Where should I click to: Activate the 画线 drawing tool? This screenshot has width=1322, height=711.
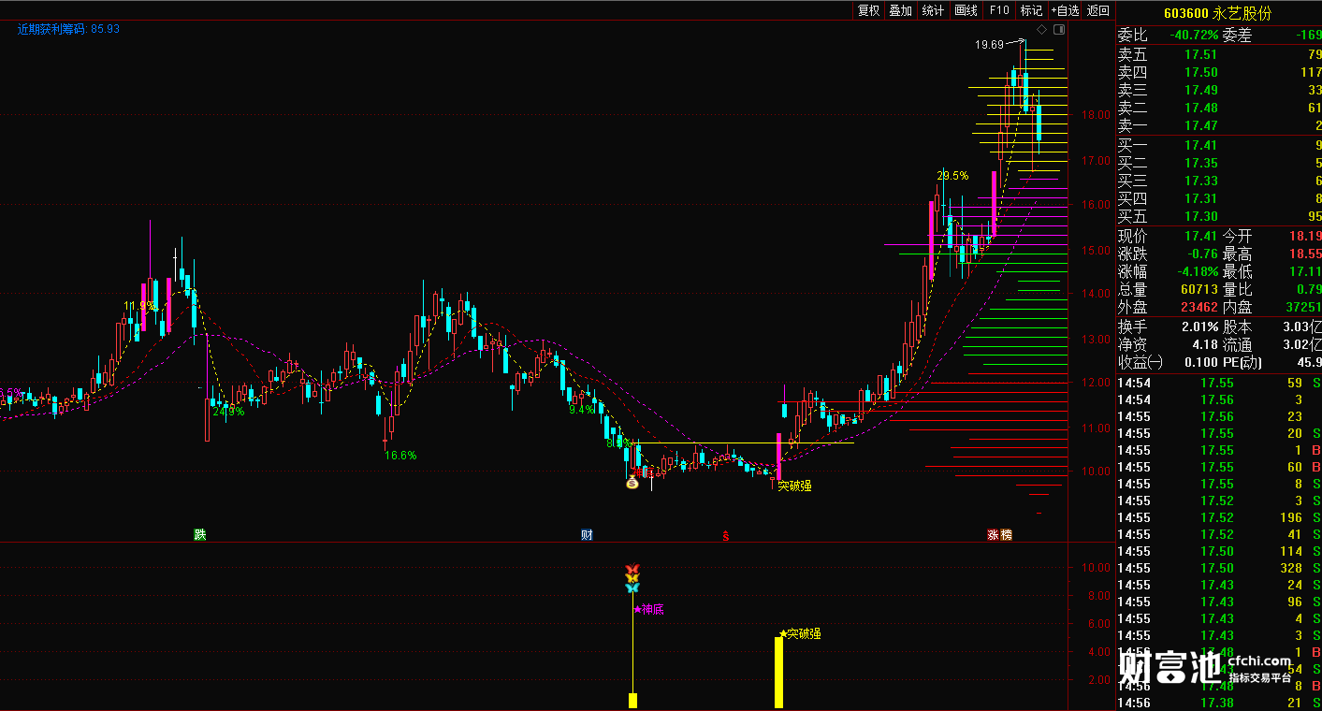tap(966, 10)
